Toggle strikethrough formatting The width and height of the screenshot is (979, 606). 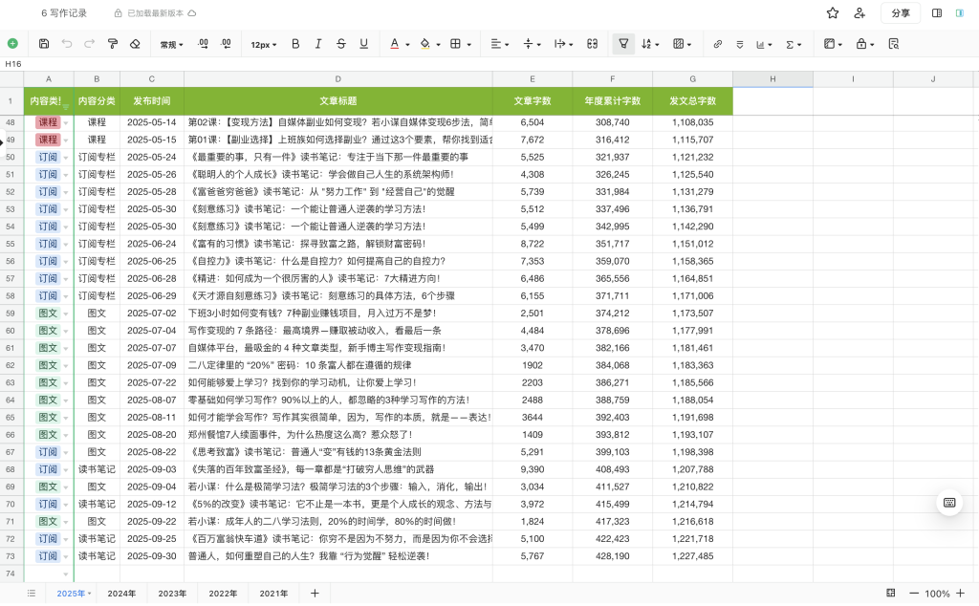click(341, 43)
